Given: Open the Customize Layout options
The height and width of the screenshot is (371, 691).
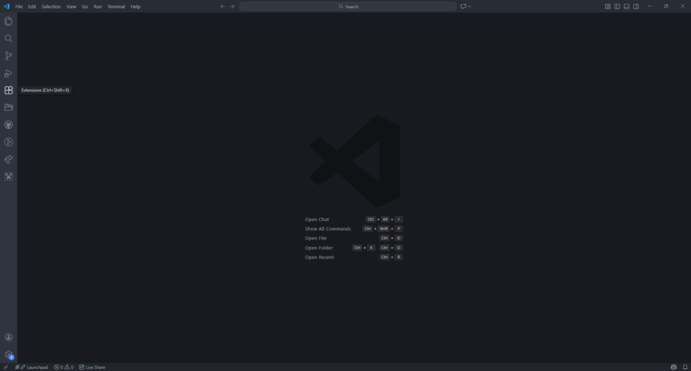Looking at the screenshot, I should [607, 6].
